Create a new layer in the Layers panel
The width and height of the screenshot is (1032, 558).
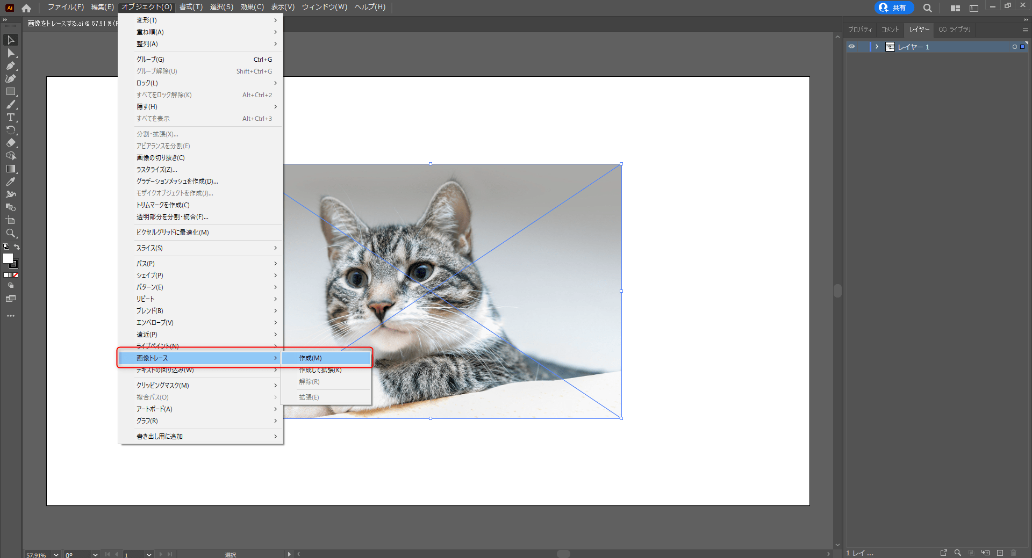pos(1000,553)
